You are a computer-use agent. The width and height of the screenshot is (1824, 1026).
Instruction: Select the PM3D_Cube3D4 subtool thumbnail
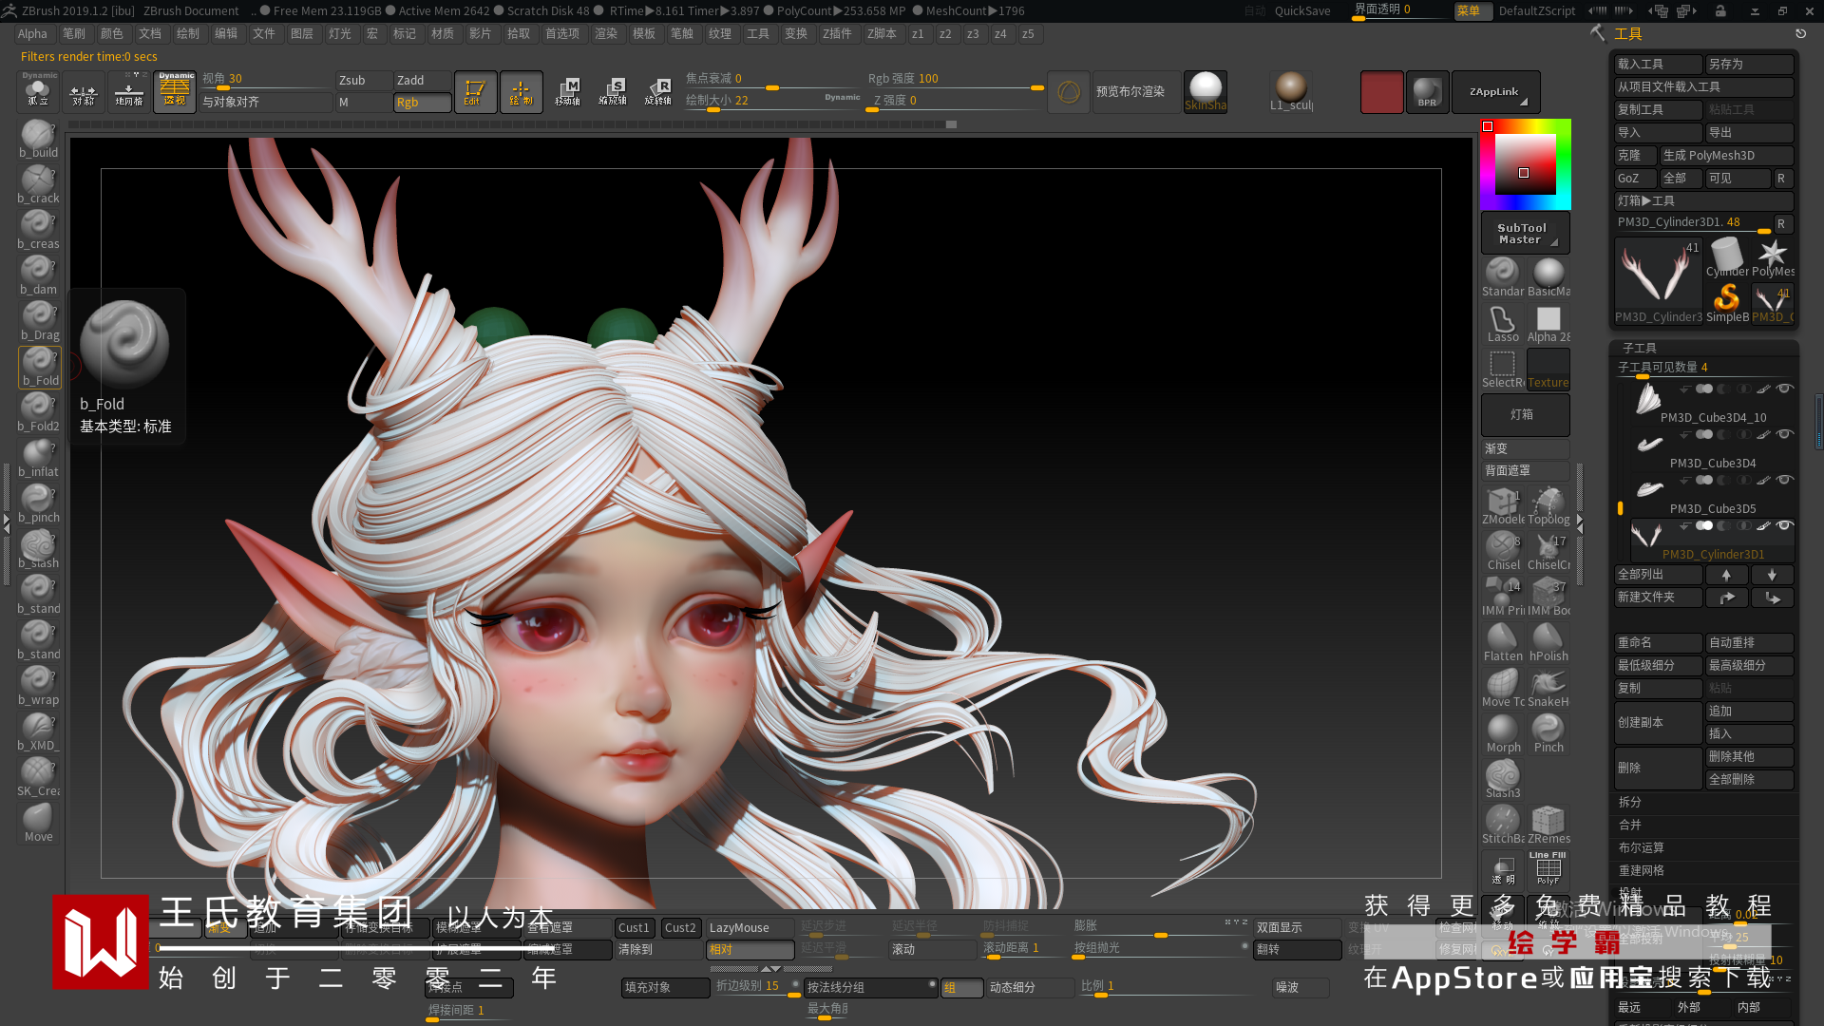point(1649,445)
